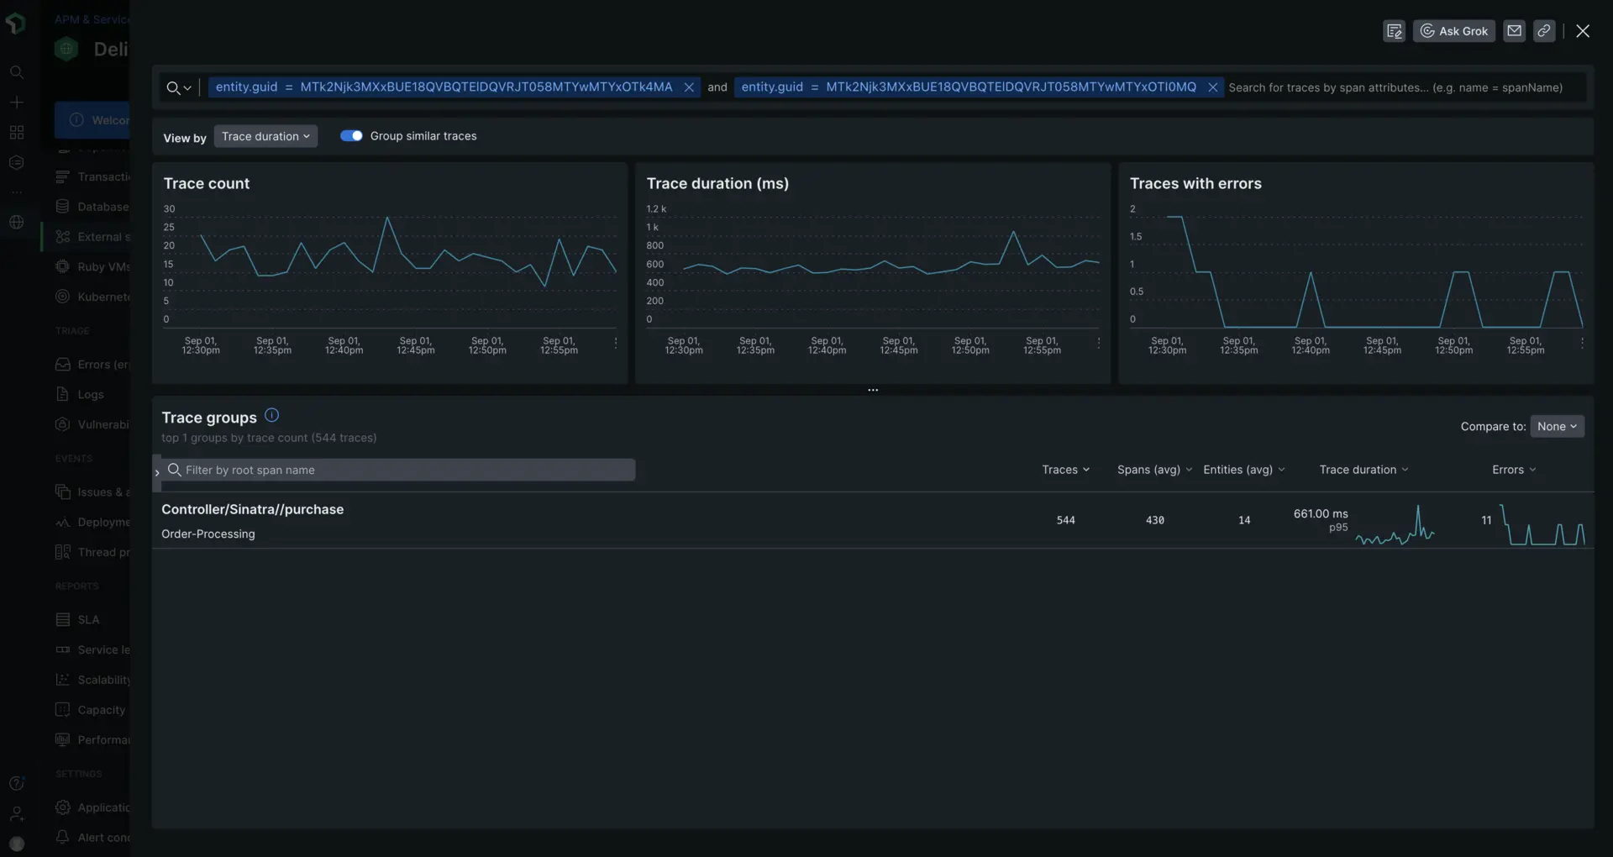Viewport: 1613px width, 857px height.
Task: Open Kubernetes menu item
Action: point(92,297)
